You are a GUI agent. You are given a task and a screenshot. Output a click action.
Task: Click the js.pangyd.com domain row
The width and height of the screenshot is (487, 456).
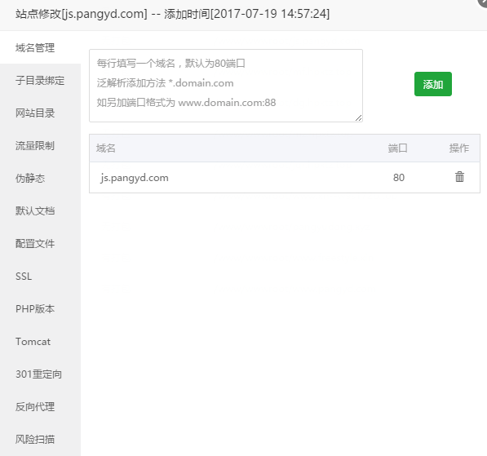285,177
